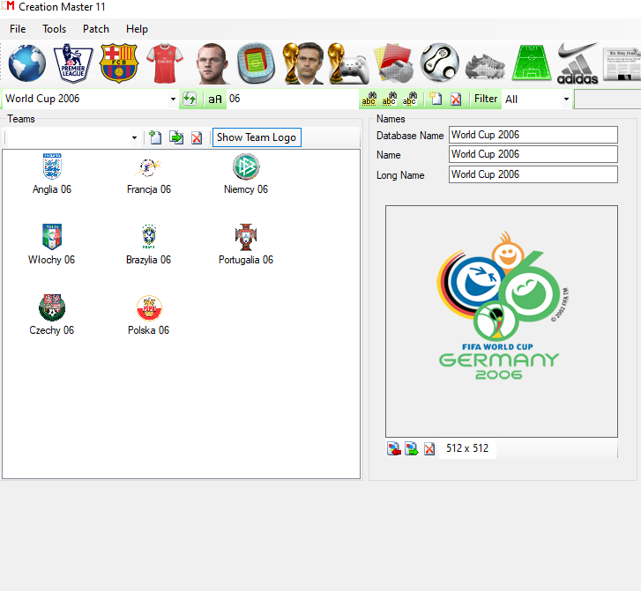641x591 pixels.
Task: Open the football boots icon
Action: tap(485, 65)
